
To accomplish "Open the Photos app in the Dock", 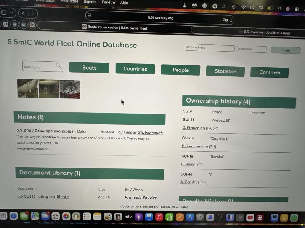I will [x=66, y=217].
